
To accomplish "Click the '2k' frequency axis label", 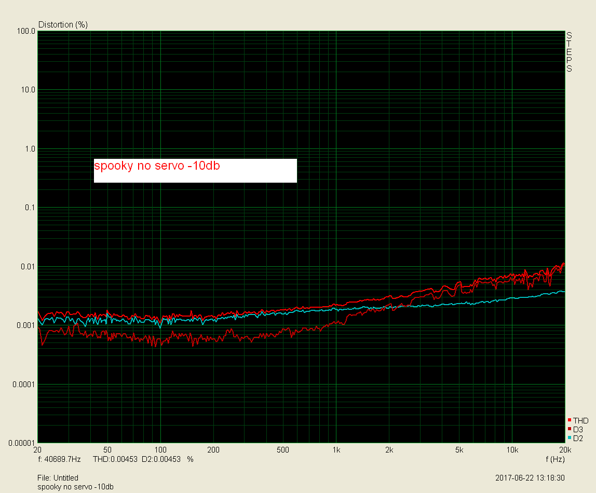I will pyautogui.click(x=389, y=450).
